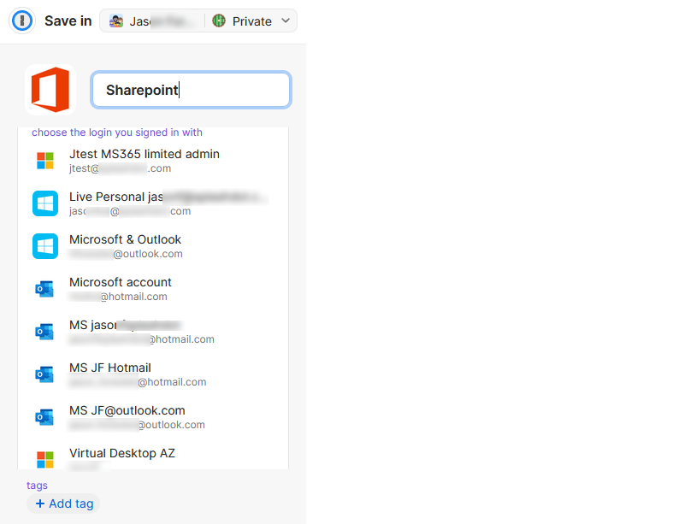
Task: Click the Jtest MS365 Microsoft logo icon
Action: (x=45, y=161)
